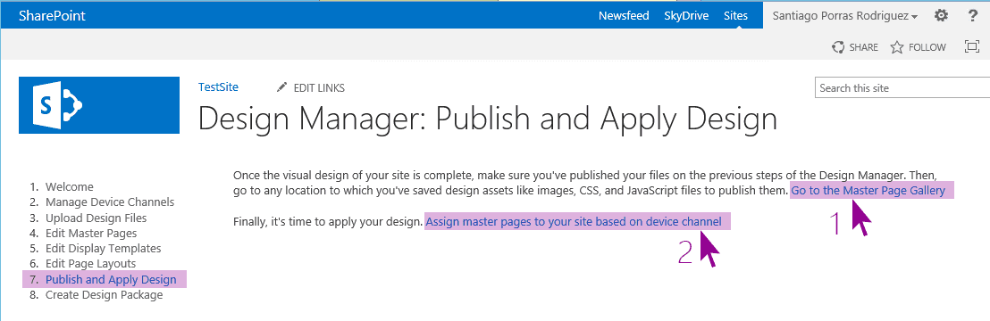
Task: Open the TestSite link
Action: [x=218, y=87]
